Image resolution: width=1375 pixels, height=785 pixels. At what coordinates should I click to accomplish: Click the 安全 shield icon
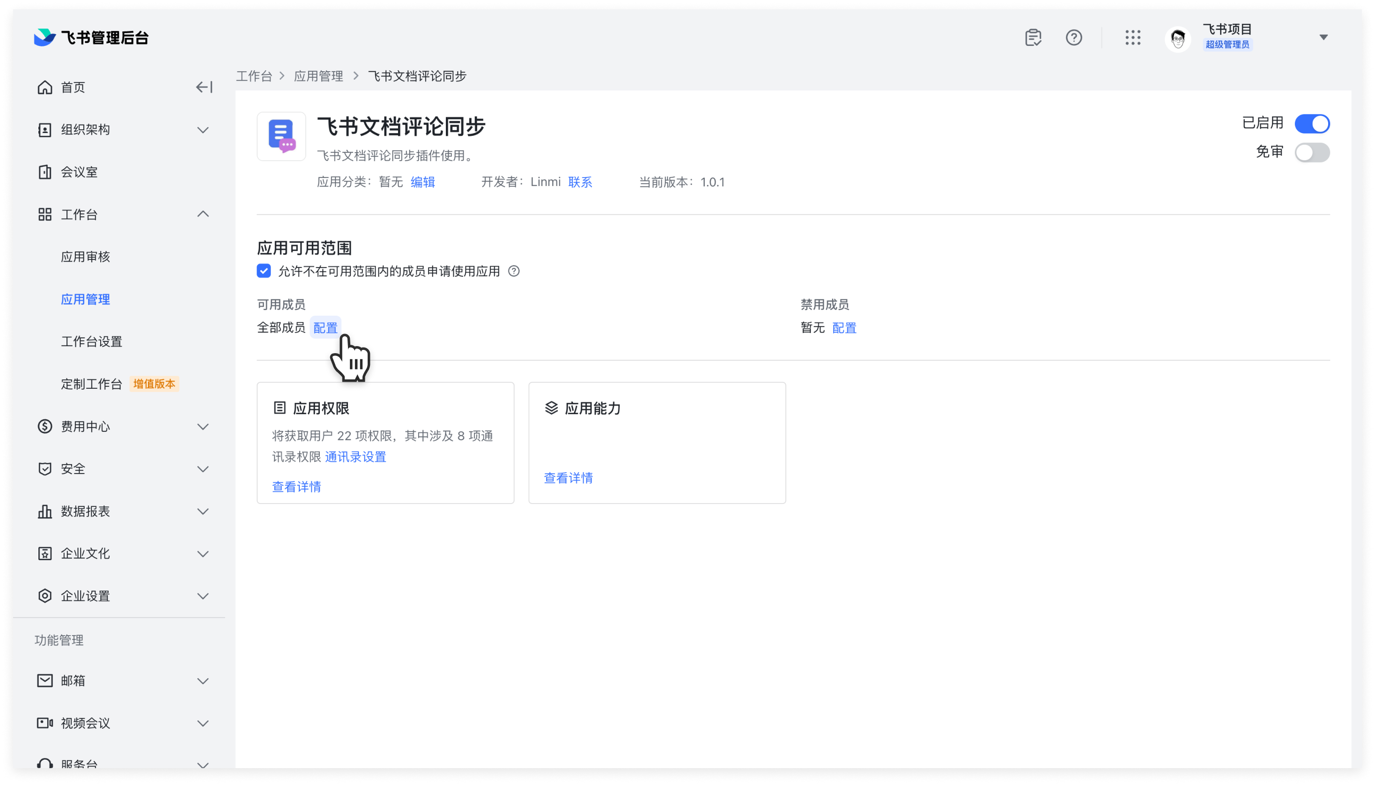[45, 468]
